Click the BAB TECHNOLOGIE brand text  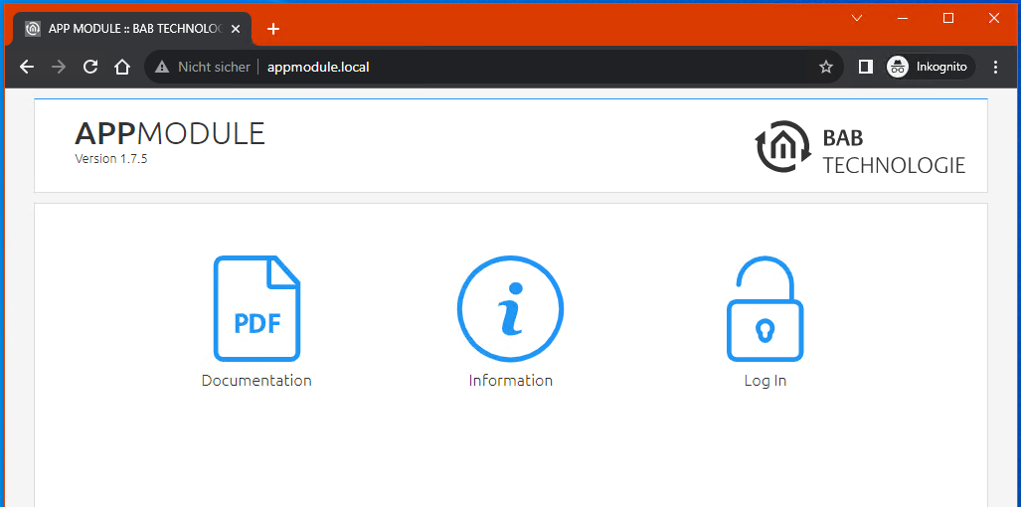894,152
